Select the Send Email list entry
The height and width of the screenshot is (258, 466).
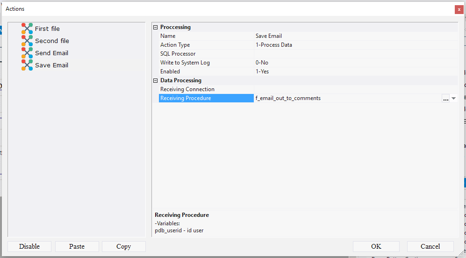[x=51, y=53]
